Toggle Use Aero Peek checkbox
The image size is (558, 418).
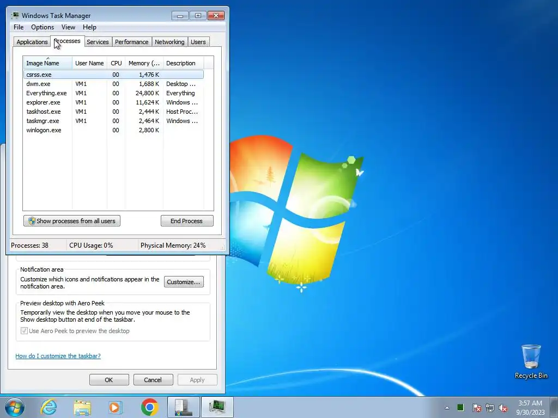(x=24, y=331)
